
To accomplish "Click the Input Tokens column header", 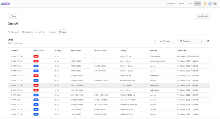I will click(x=76, y=51).
